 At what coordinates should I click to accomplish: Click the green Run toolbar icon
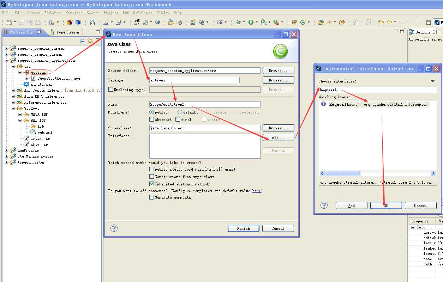(x=251, y=22)
